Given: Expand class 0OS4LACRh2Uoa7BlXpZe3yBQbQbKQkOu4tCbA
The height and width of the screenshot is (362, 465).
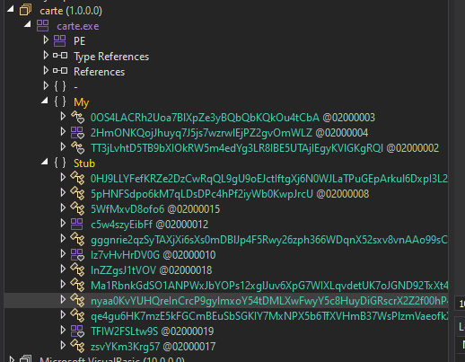Looking at the screenshot, I should (63, 116).
